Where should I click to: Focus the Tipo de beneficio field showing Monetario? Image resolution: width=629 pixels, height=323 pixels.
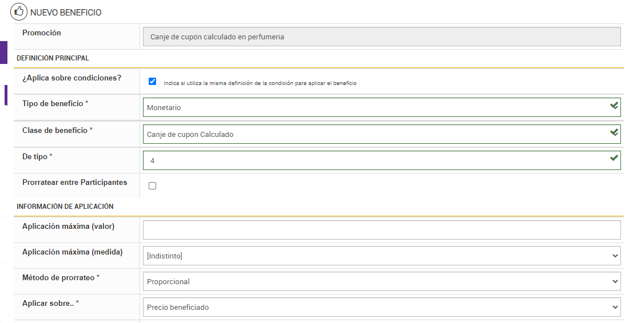pyautogui.click(x=372, y=107)
